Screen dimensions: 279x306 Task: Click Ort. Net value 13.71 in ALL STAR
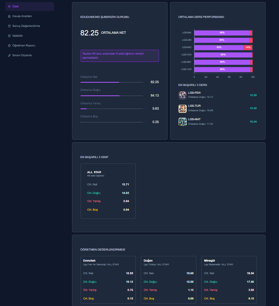click(x=126, y=185)
